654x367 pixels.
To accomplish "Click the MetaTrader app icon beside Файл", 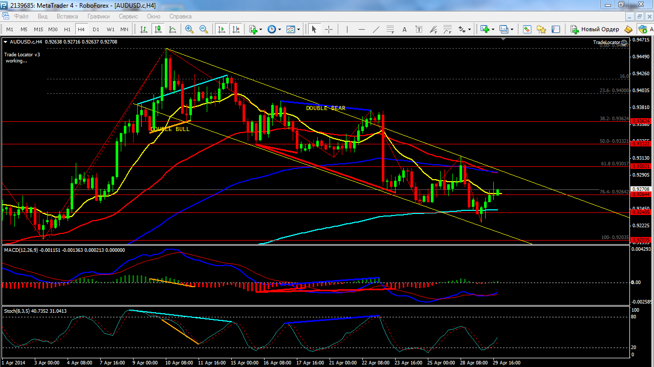I will click(x=5, y=16).
